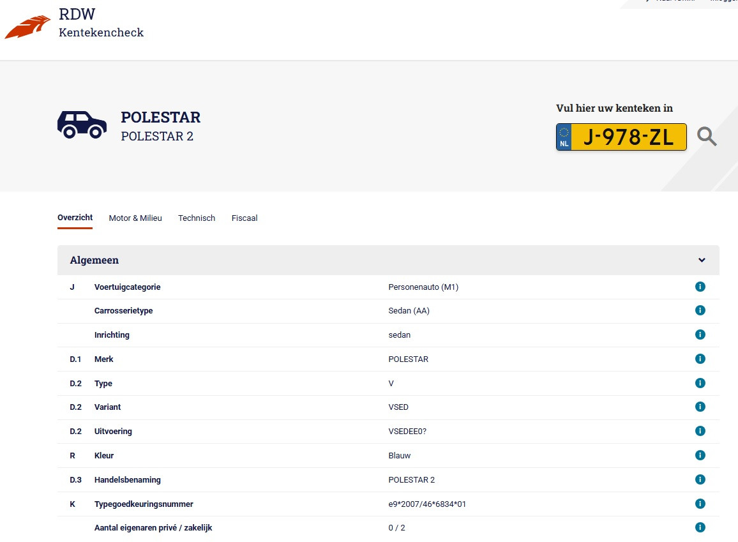Click the NL flag on the license plate

(x=563, y=137)
